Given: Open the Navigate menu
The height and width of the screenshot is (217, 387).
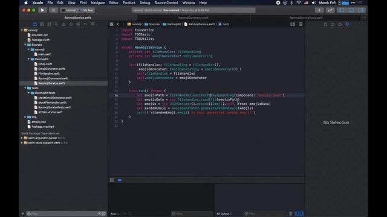Looking at the screenshot, I should click(x=98, y=2).
